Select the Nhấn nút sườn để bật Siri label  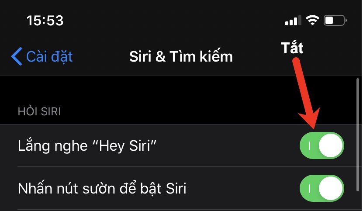102,189
